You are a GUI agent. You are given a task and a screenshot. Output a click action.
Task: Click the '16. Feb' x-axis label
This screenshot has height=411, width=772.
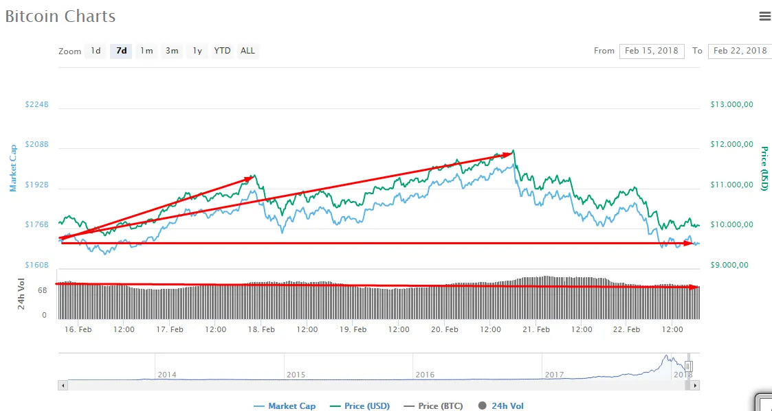pos(78,329)
